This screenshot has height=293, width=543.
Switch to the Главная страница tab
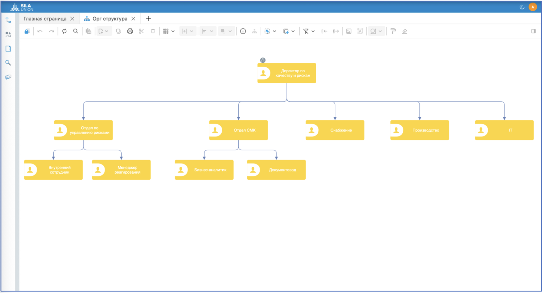coord(45,19)
